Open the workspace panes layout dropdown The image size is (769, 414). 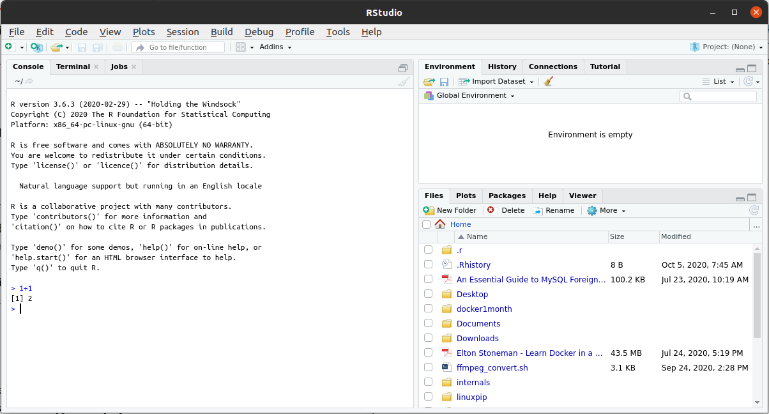point(245,47)
